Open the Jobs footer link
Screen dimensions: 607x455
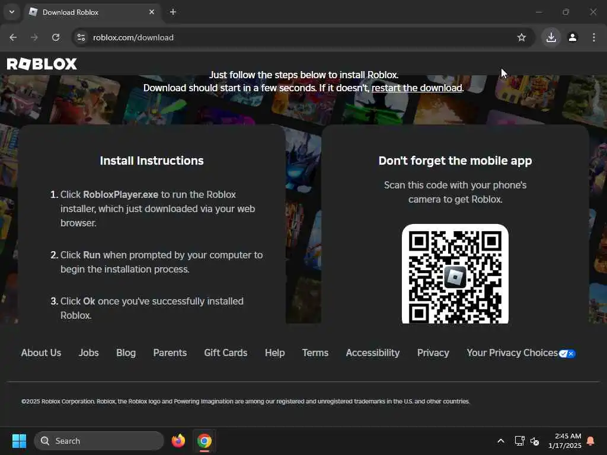[89, 353]
